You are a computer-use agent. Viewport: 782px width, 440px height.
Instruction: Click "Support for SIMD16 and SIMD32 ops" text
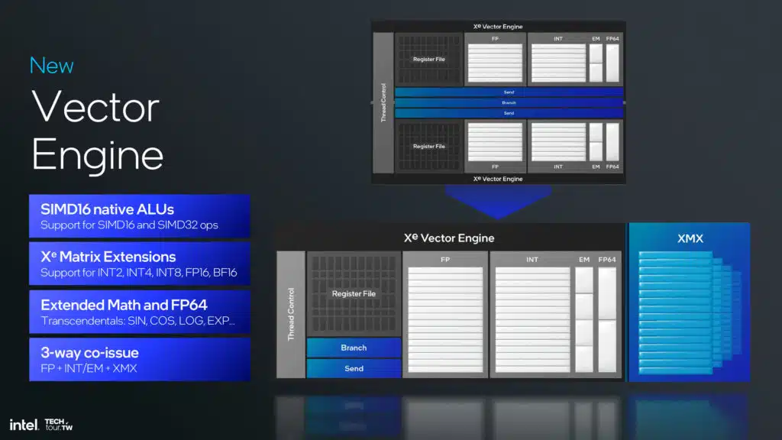tap(129, 225)
